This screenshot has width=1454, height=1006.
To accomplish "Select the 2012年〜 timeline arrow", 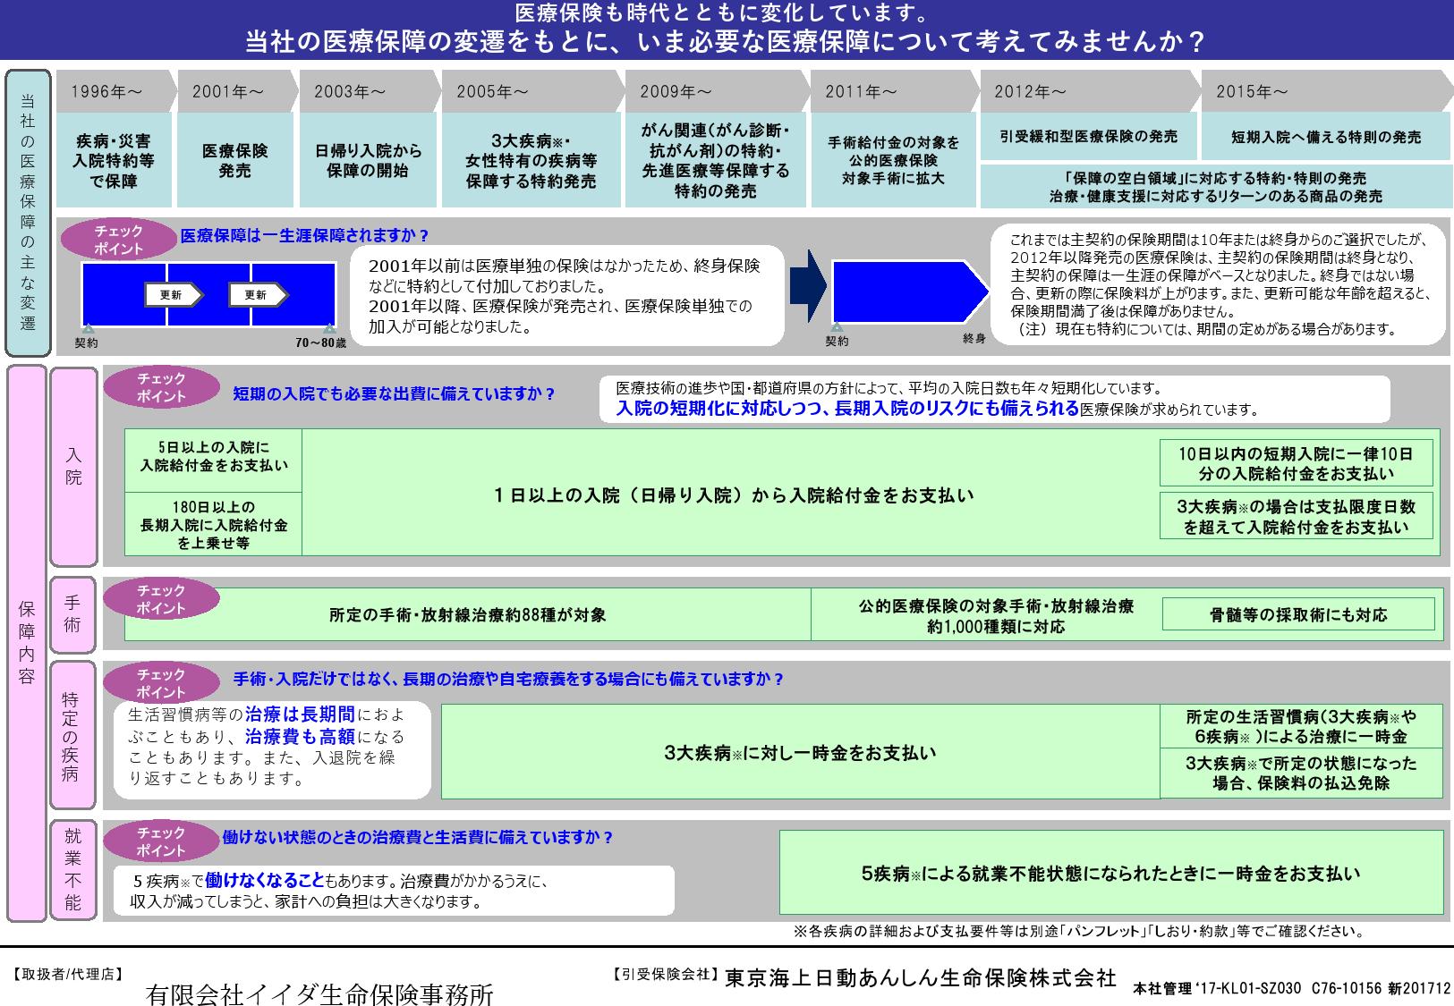I will 1091,91.
